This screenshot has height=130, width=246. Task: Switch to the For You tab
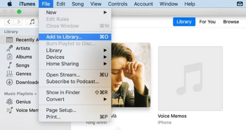point(207,22)
